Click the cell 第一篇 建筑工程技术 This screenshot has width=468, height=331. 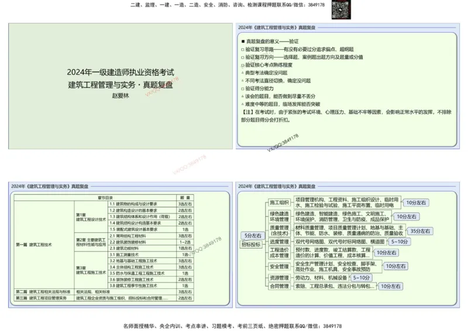[44, 244]
